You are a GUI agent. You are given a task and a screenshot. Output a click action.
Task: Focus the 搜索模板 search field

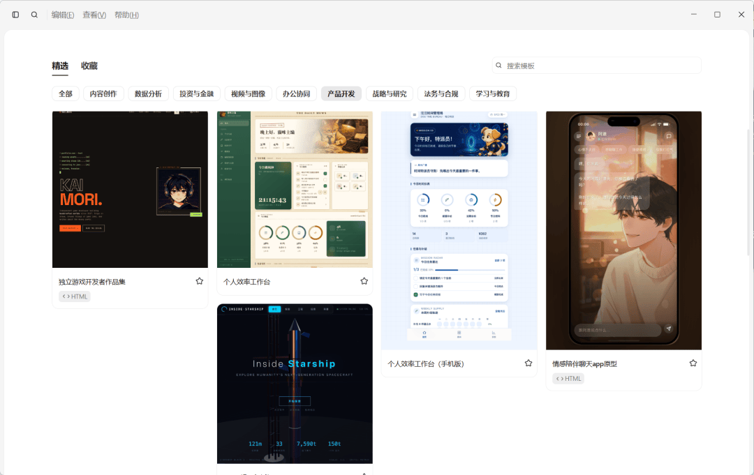596,66
